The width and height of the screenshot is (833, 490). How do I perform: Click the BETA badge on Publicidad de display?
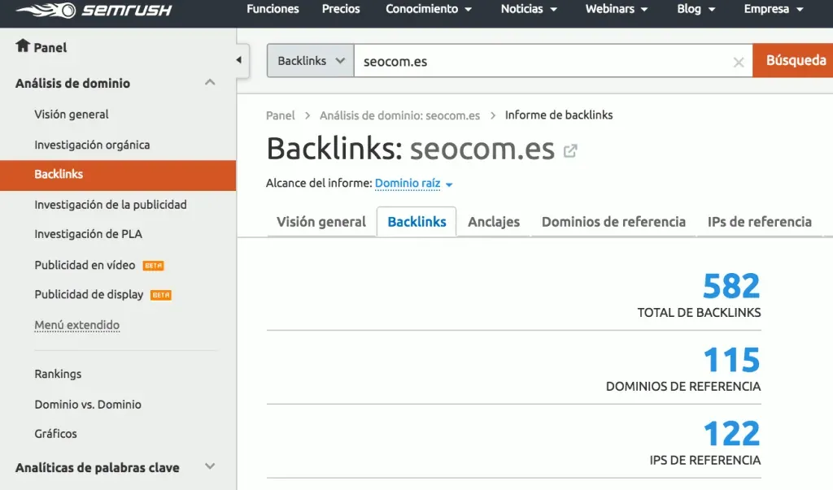point(161,295)
